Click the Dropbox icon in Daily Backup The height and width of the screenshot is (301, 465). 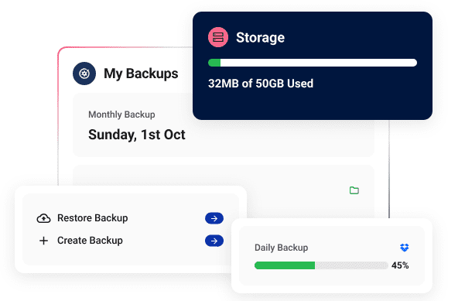click(404, 248)
